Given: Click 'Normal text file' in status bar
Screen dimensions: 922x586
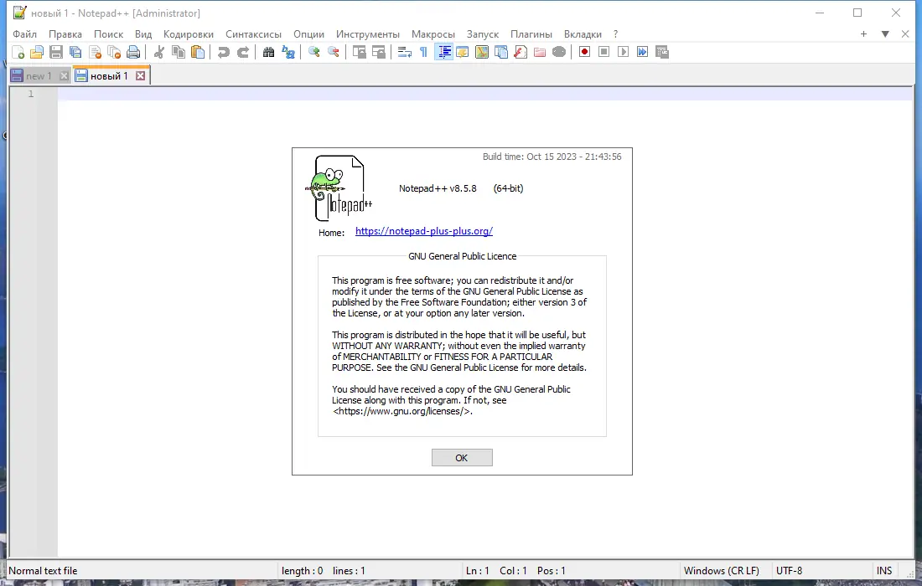Looking at the screenshot, I should 43,571.
